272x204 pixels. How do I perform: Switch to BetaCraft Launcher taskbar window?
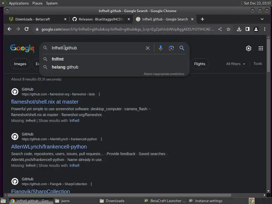click(165, 201)
